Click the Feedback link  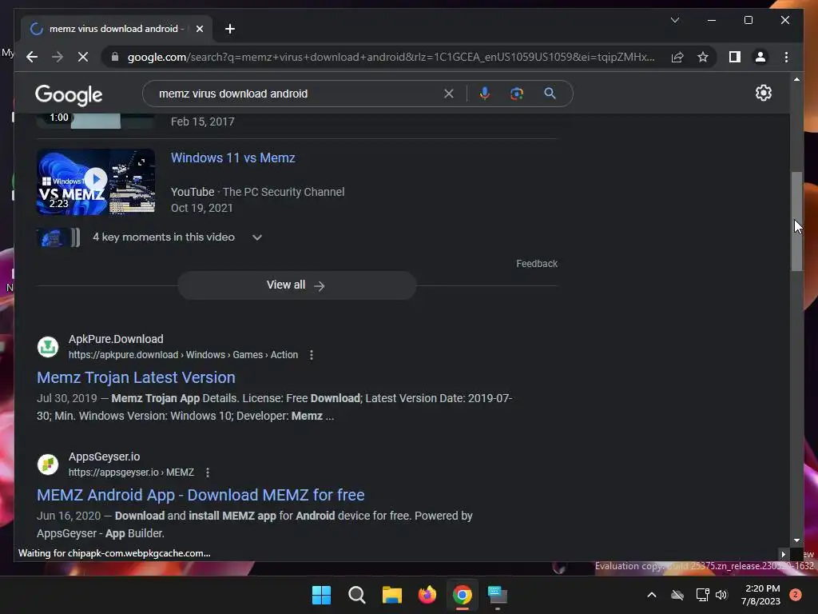coord(537,264)
